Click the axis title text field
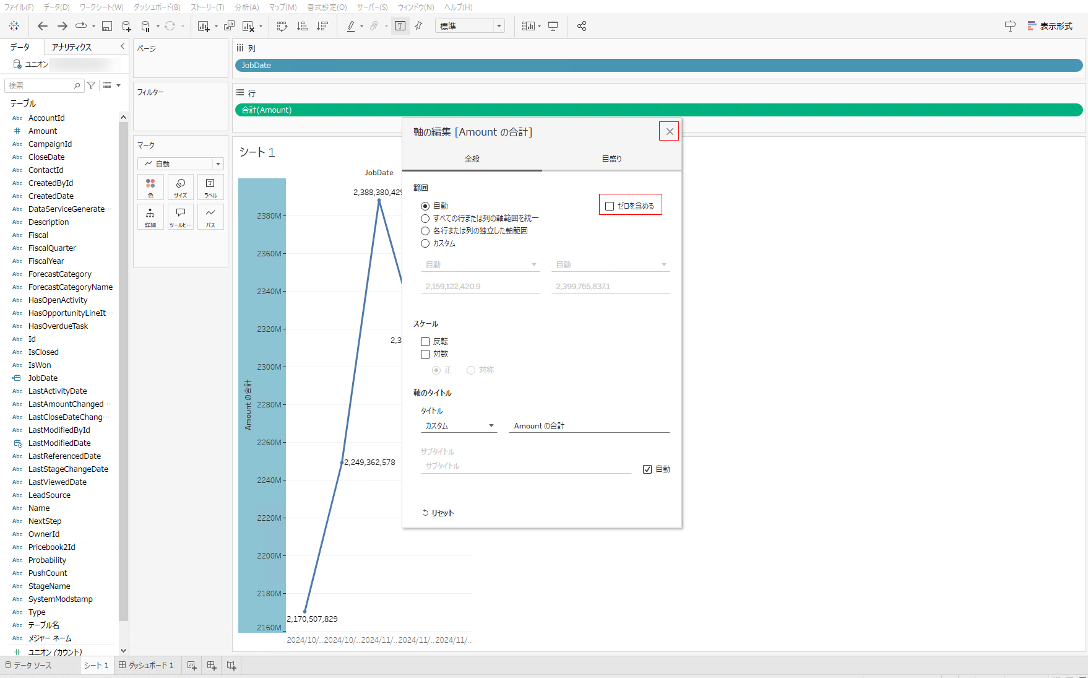 (589, 426)
